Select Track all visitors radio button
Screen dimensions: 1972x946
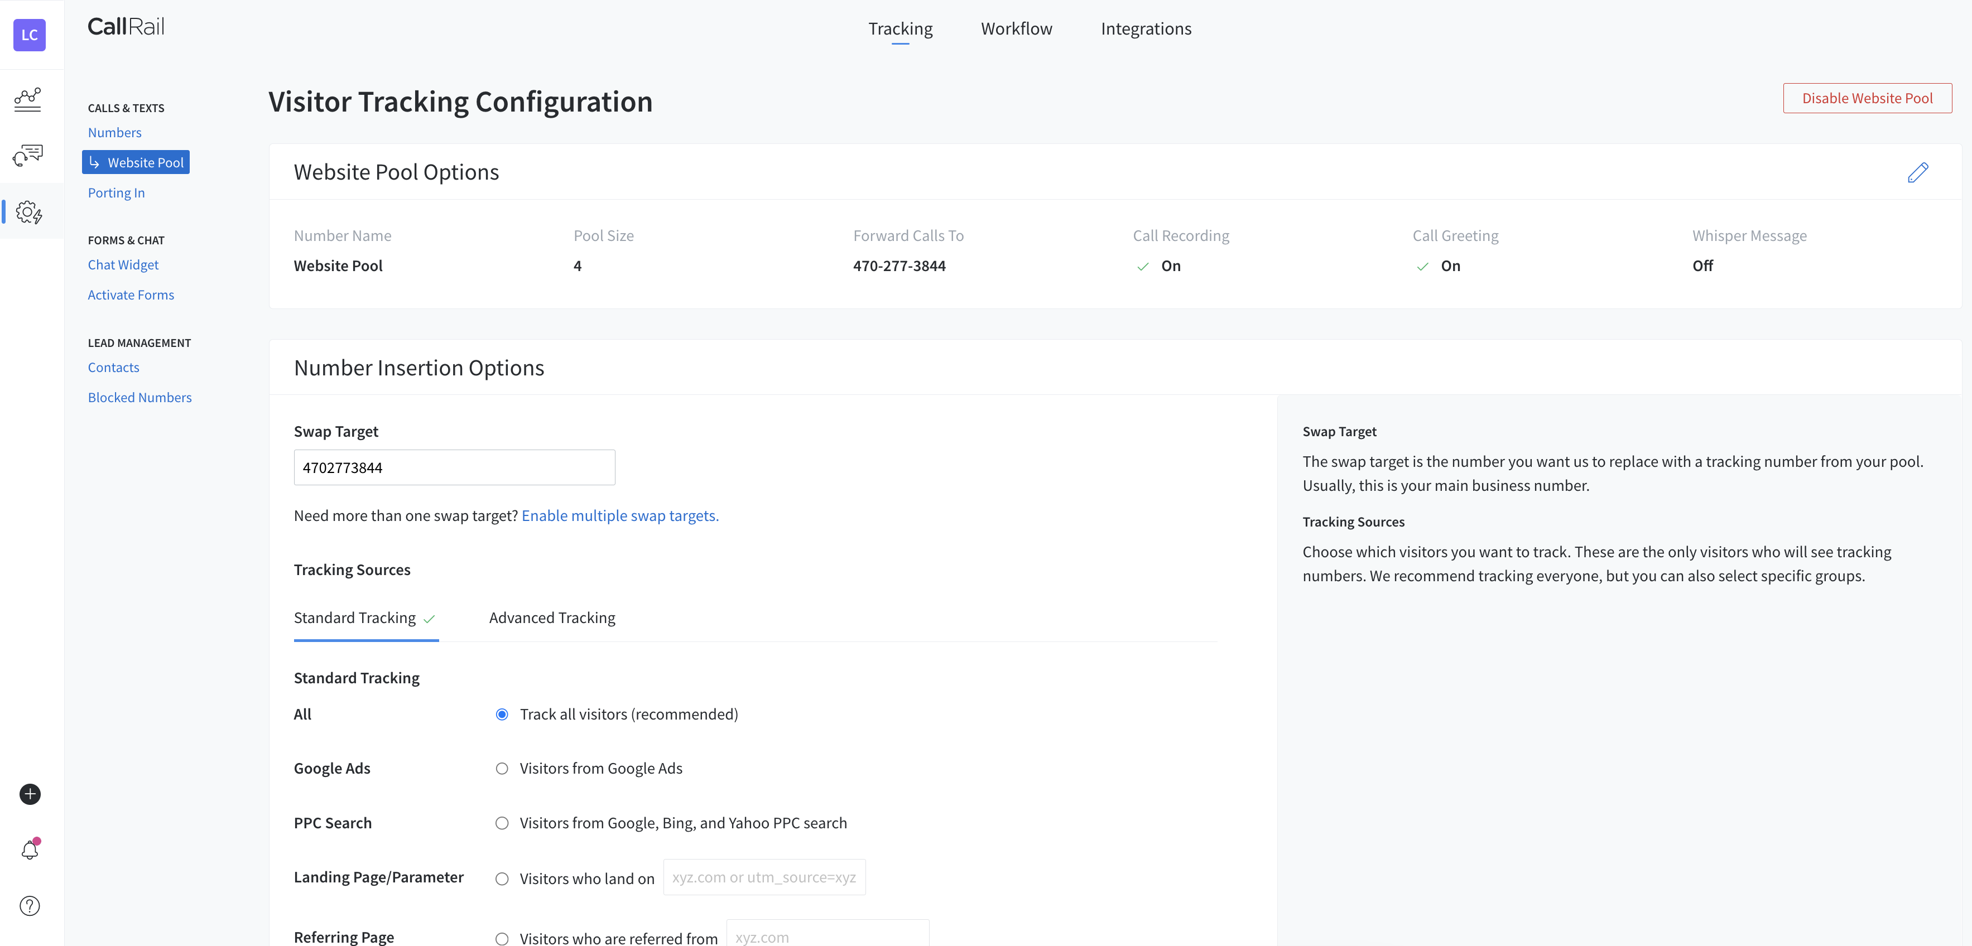[502, 714]
